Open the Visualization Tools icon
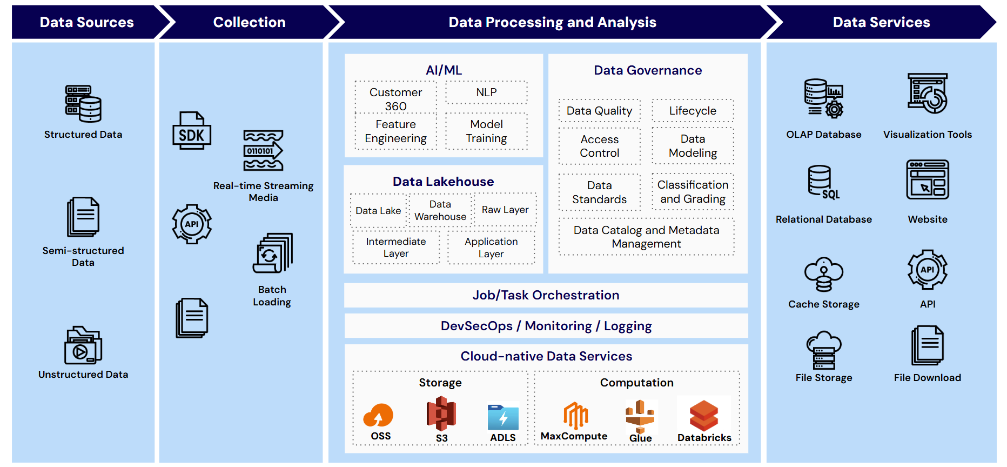The width and height of the screenshot is (1007, 467). pos(927,94)
